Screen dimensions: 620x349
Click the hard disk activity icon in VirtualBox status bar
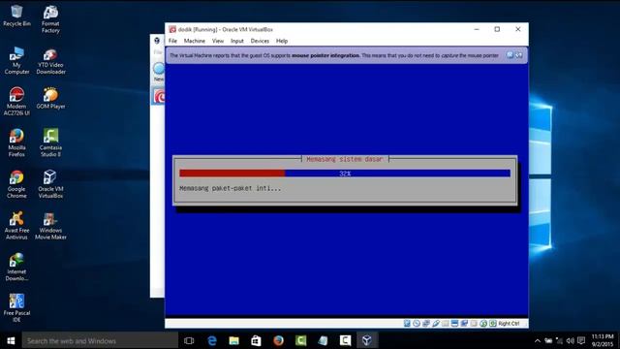(407, 323)
